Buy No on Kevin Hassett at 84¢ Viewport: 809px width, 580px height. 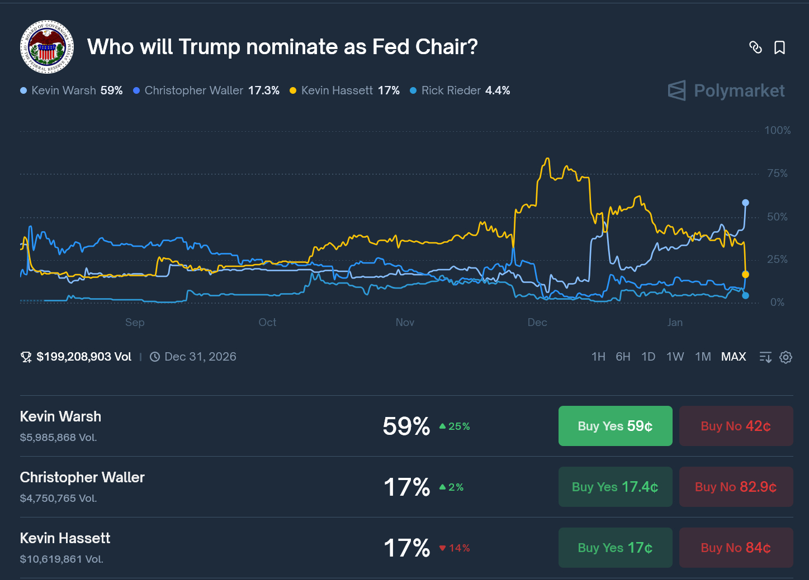coord(736,548)
